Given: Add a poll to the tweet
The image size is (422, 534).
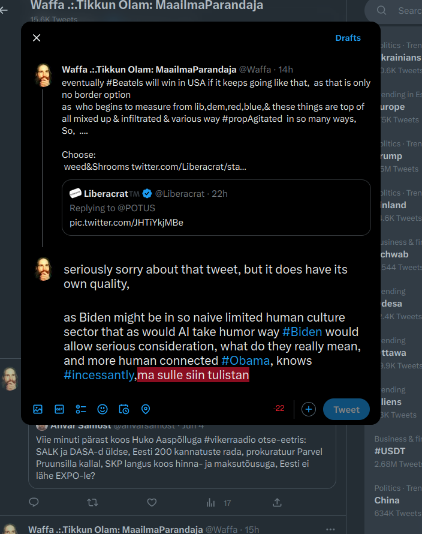Looking at the screenshot, I should coord(81,409).
